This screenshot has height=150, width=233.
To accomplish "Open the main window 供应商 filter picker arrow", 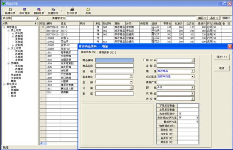I will click(38, 18).
